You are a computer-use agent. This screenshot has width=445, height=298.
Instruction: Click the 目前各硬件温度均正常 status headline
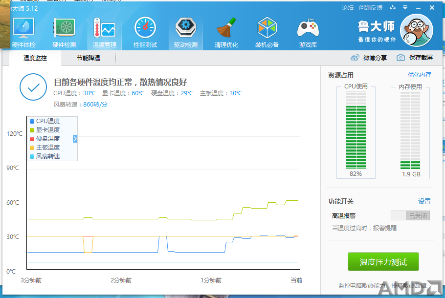point(120,82)
